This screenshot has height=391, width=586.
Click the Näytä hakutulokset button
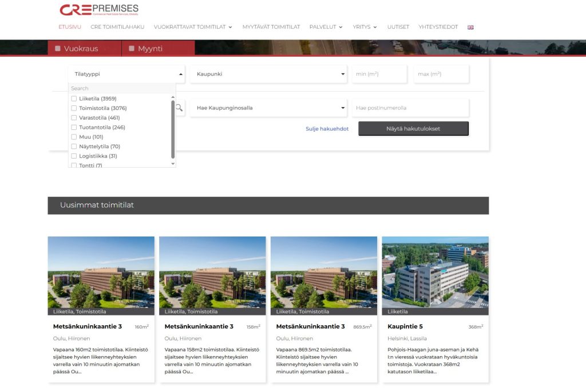pyautogui.click(x=413, y=129)
